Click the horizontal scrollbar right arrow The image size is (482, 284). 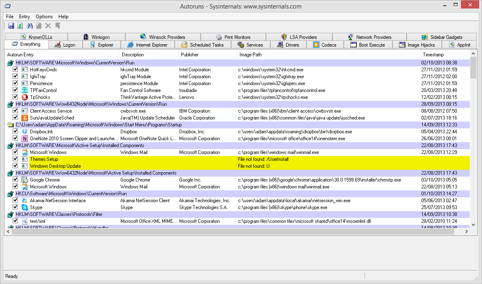point(467,231)
